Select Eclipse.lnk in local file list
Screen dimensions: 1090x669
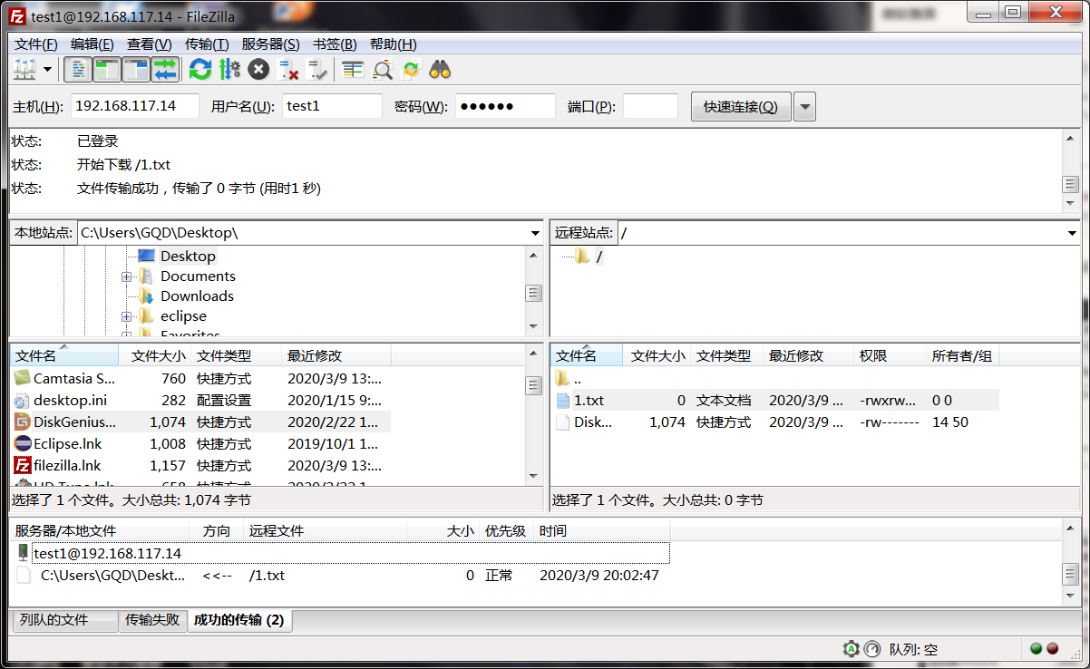pos(200,444)
